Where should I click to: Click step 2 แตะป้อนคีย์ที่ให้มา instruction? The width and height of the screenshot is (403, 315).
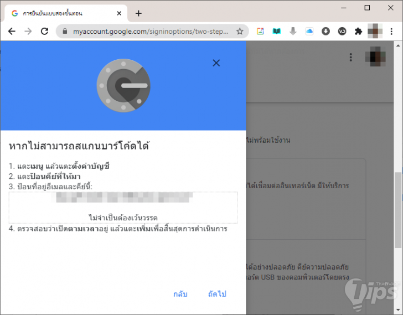[x=45, y=177]
